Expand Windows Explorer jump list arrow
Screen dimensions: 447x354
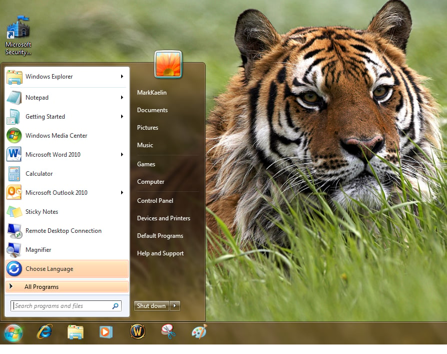click(x=122, y=77)
